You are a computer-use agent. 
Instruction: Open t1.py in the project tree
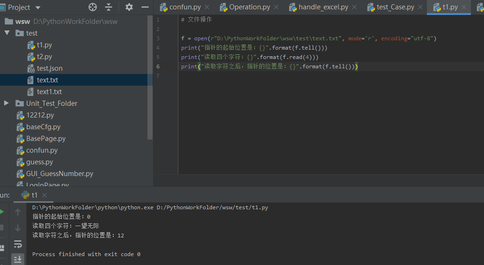coord(44,45)
